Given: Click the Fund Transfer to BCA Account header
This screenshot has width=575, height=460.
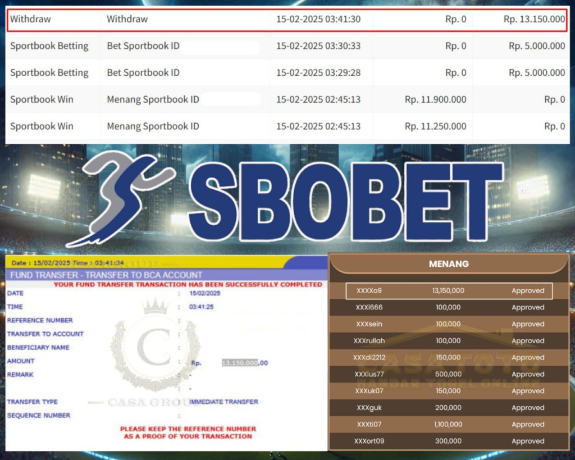Looking at the screenshot, I should pos(106,275).
